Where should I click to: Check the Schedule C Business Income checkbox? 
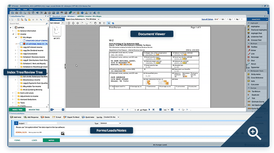pyautogui.click(x=18, y=57)
